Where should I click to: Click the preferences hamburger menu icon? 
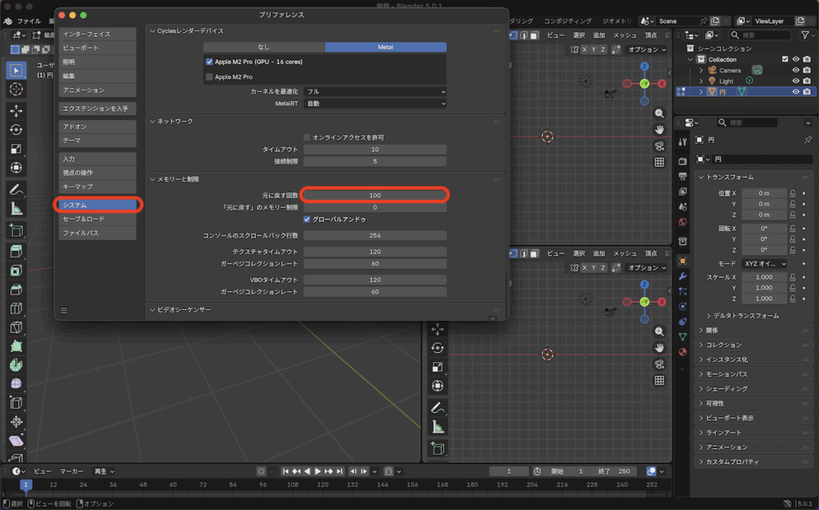64,310
